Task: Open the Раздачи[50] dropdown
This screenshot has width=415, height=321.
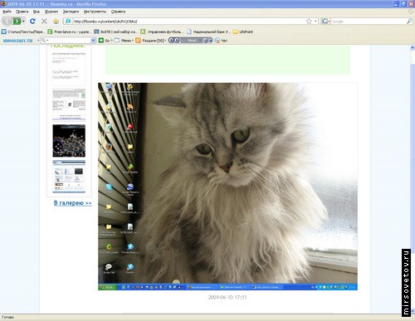Action: point(154,41)
